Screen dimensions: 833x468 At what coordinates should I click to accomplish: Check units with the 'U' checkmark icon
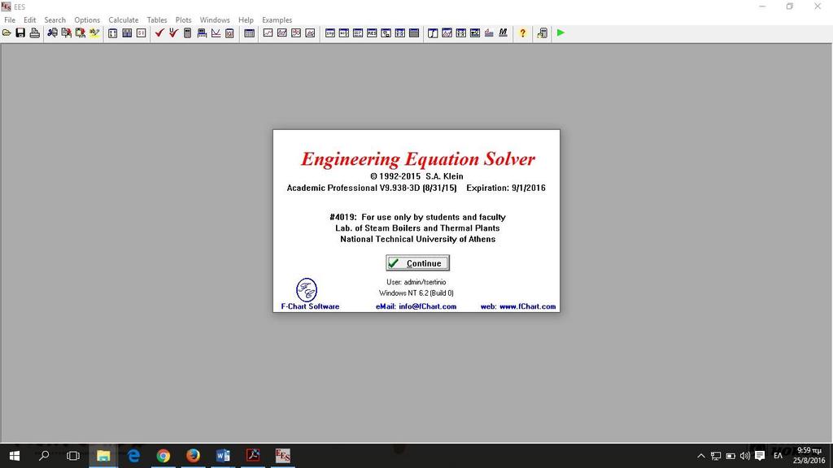click(173, 32)
